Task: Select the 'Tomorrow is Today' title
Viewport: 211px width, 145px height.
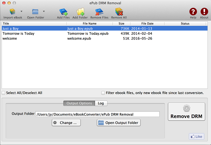Action: click(18, 33)
